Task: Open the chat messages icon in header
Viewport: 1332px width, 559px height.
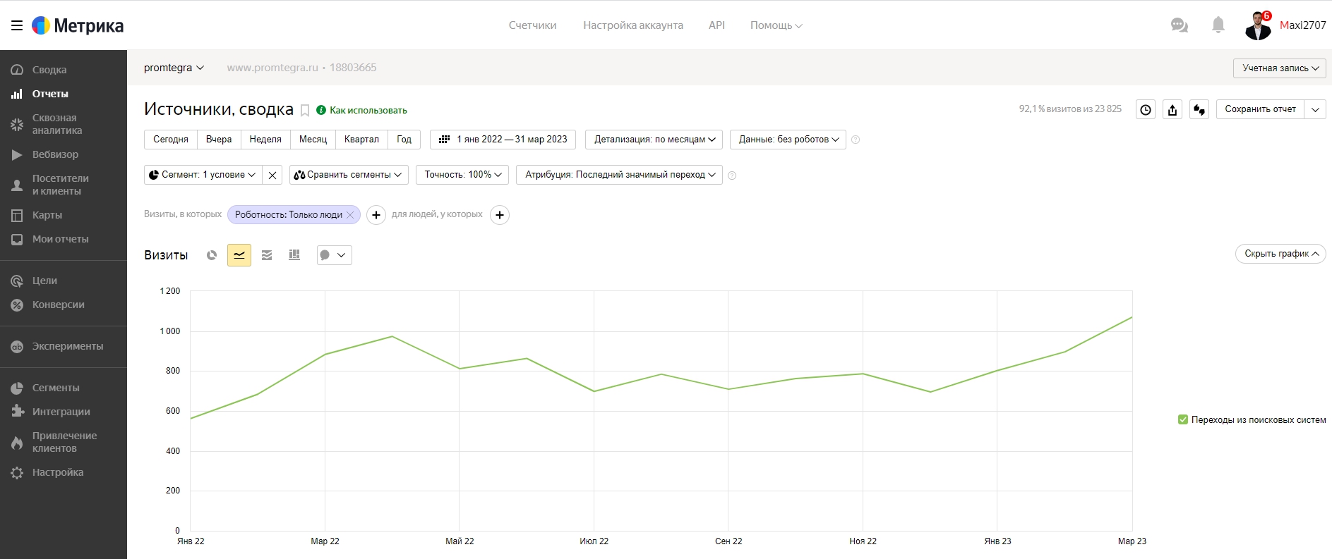Action: click(1179, 25)
